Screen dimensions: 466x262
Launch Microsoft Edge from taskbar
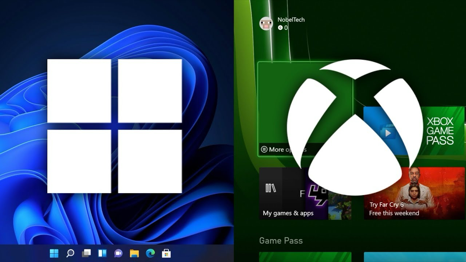coord(150,253)
